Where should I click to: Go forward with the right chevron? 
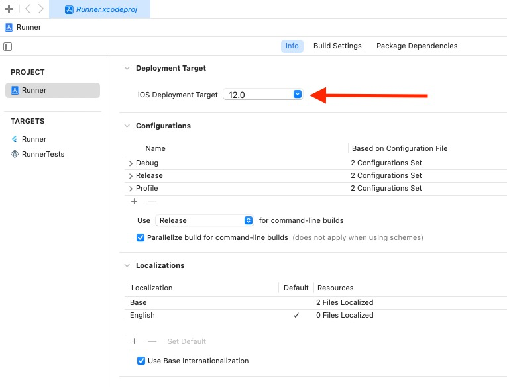[x=40, y=9]
